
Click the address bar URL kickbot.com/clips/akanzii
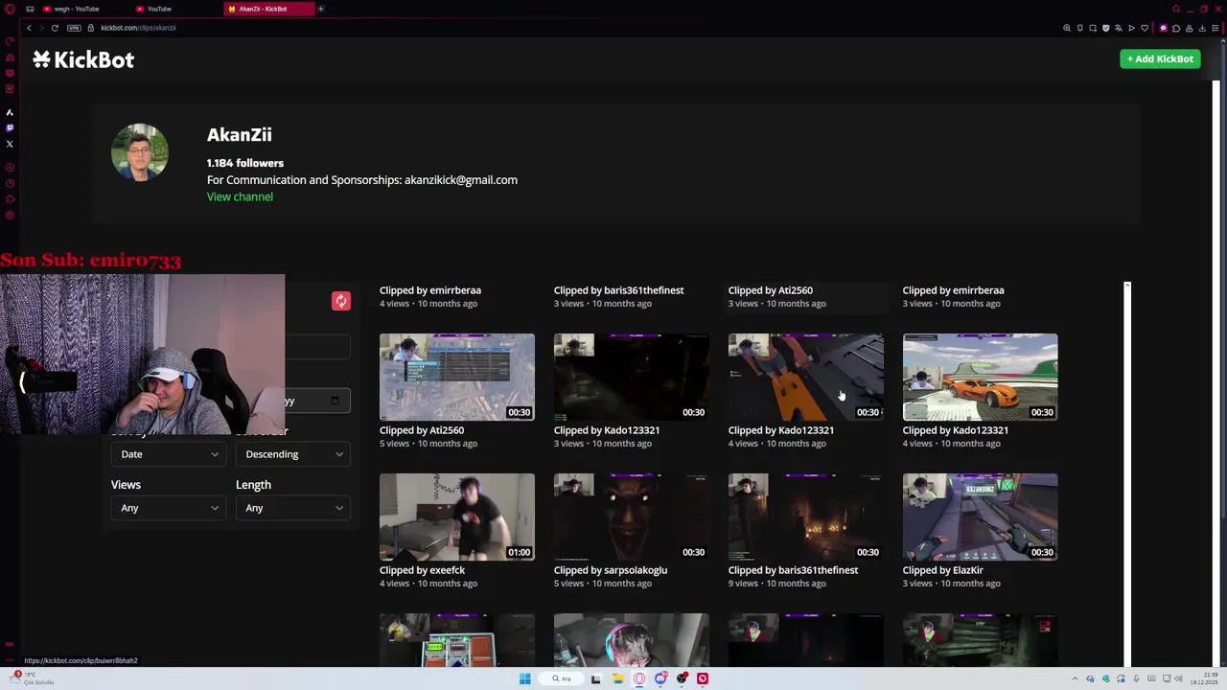(138, 28)
